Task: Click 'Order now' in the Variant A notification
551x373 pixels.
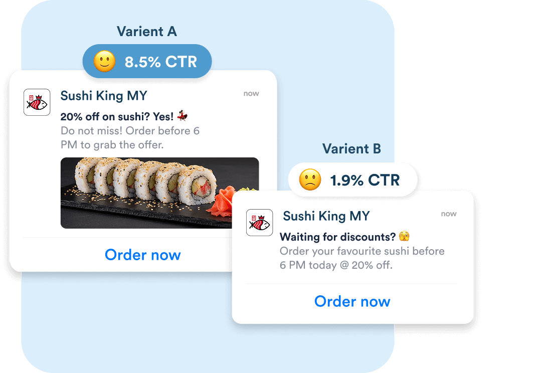Action: [x=143, y=255]
